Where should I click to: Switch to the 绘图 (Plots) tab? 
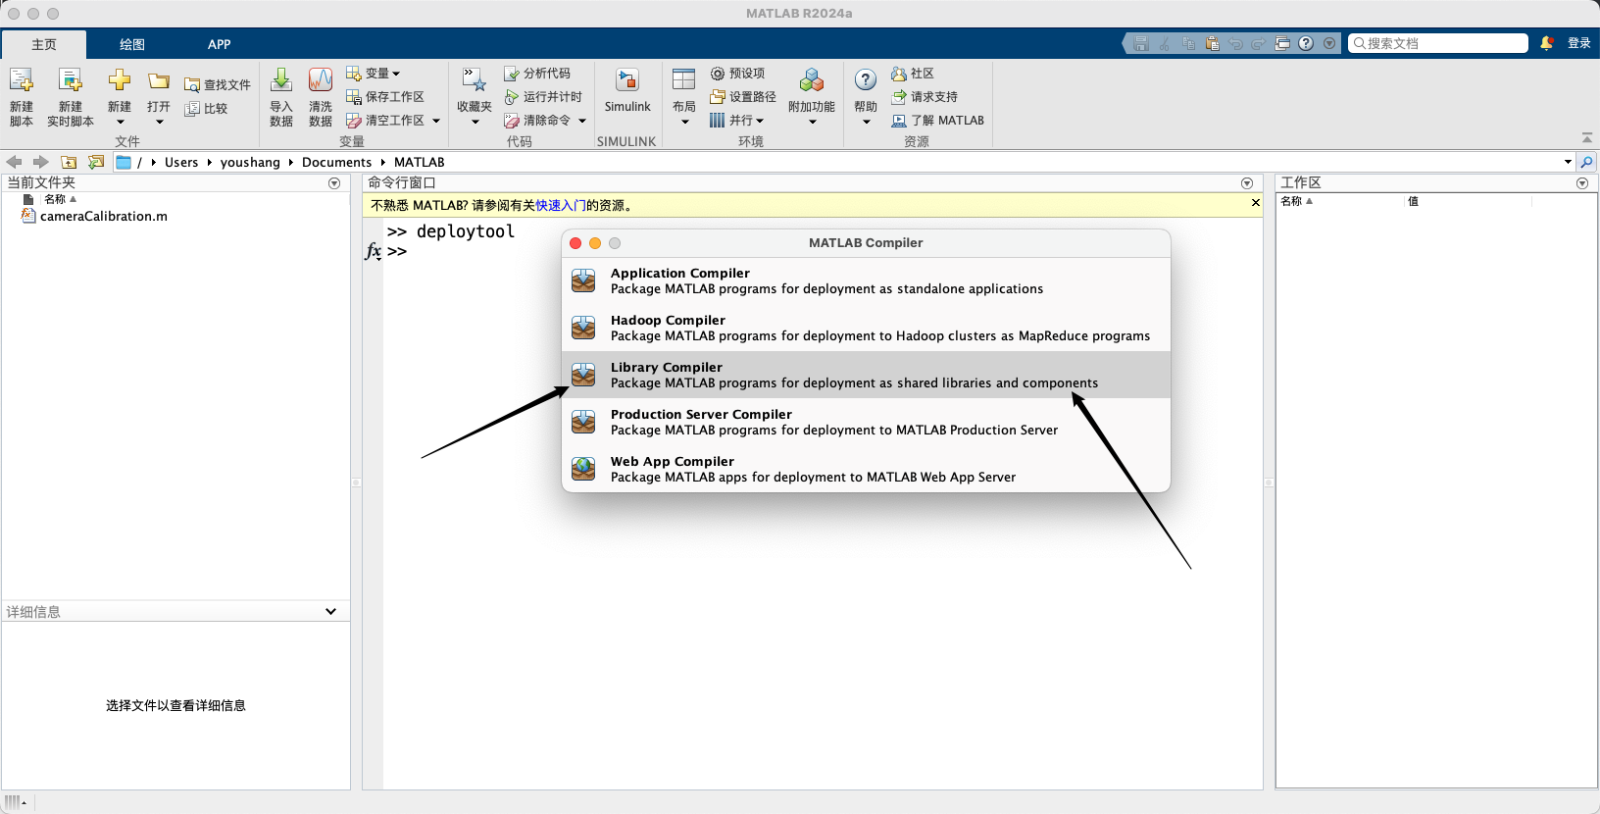[x=132, y=44]
